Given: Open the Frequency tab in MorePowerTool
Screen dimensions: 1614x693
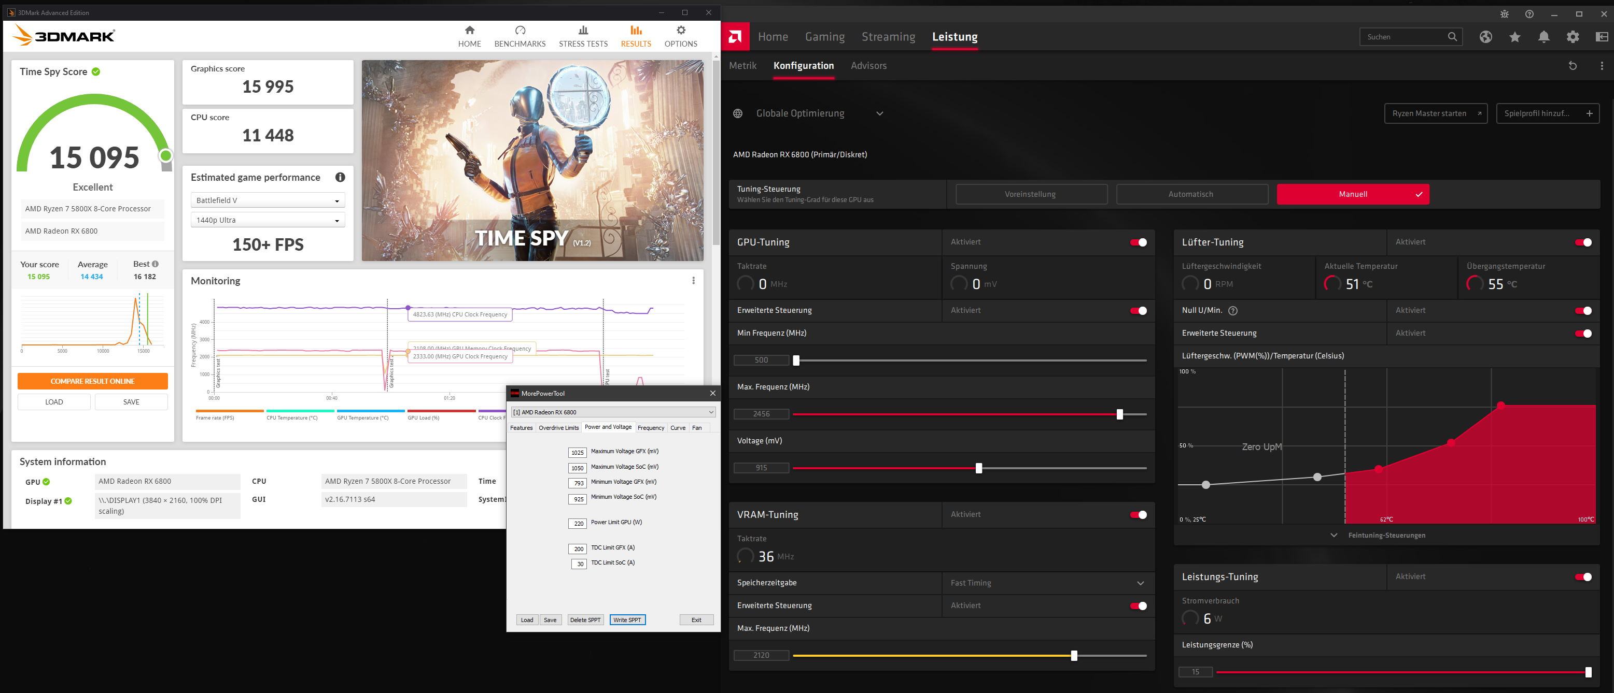Looking at the screenshot, I should pos(651,428).
